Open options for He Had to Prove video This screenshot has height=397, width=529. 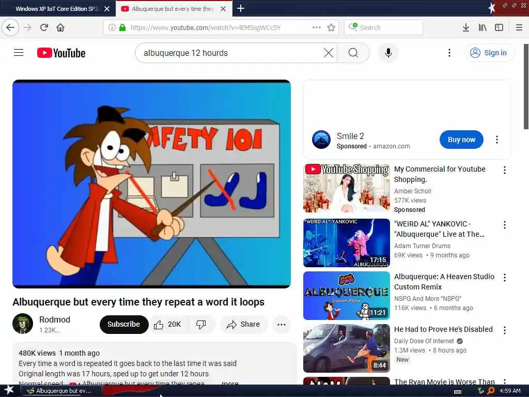tap(504, 330)
